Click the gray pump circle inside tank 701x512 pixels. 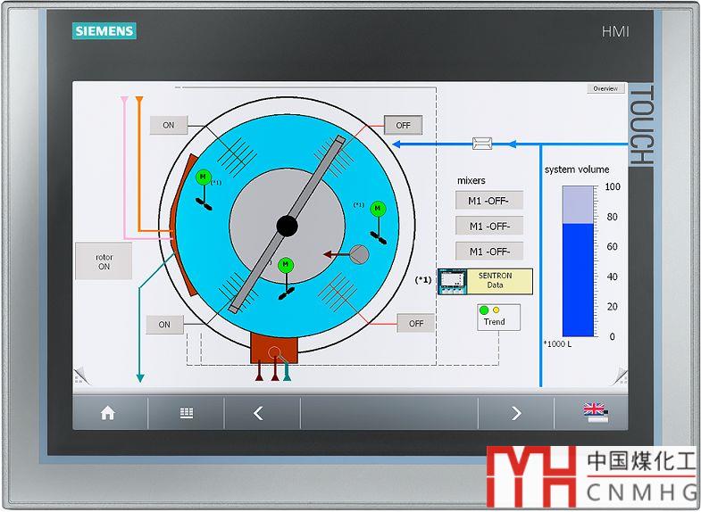pos(358,254)
